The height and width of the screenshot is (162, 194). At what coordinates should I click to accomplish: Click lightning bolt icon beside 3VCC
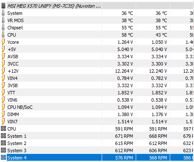[3, 64]
